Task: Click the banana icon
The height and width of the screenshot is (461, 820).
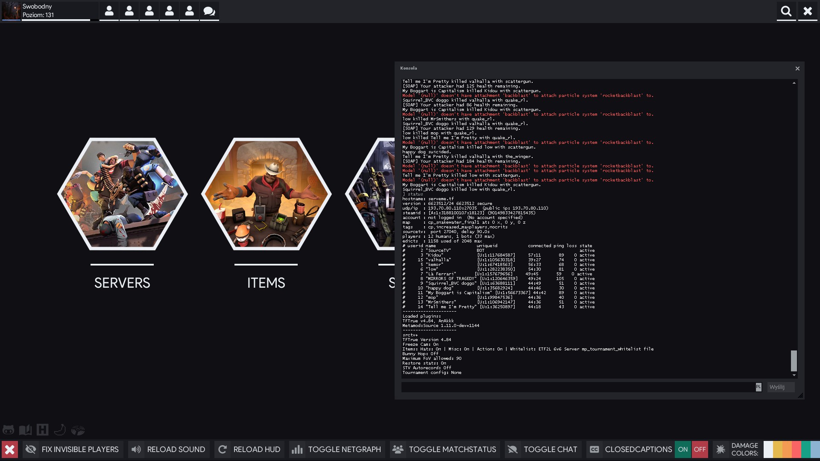Action: tap(60, 430)
